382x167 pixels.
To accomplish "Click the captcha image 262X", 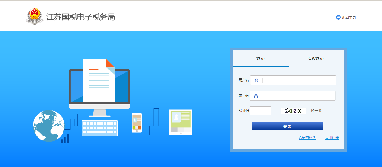I will [293, 111].
